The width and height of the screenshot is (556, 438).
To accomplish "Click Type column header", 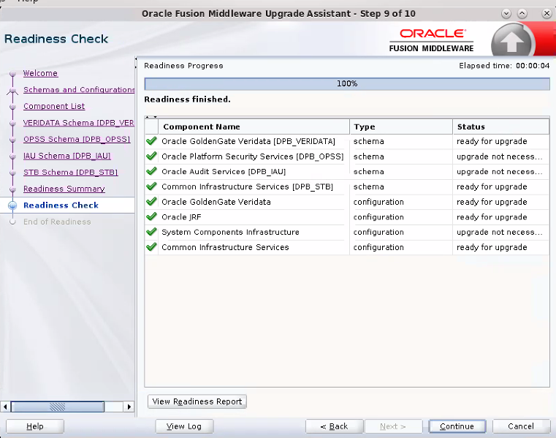I will 401,127.
